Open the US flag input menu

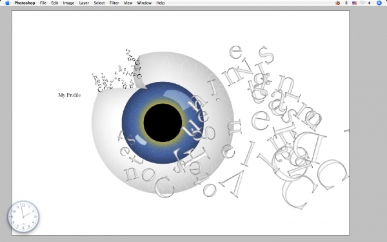click(x=354, y=3)
